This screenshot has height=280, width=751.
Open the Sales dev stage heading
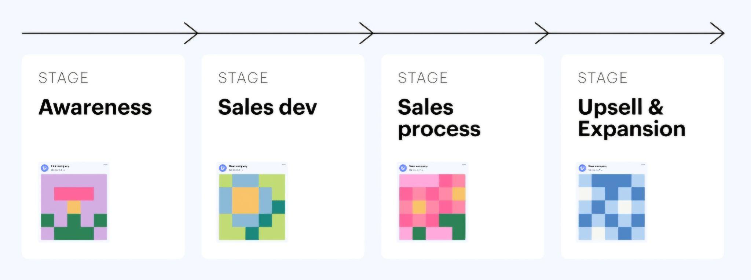pos(267,107)
